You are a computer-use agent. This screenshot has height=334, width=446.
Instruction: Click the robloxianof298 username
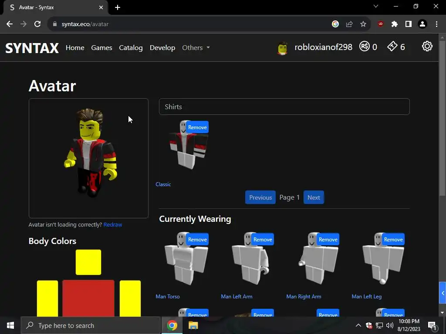click(324, 47)
